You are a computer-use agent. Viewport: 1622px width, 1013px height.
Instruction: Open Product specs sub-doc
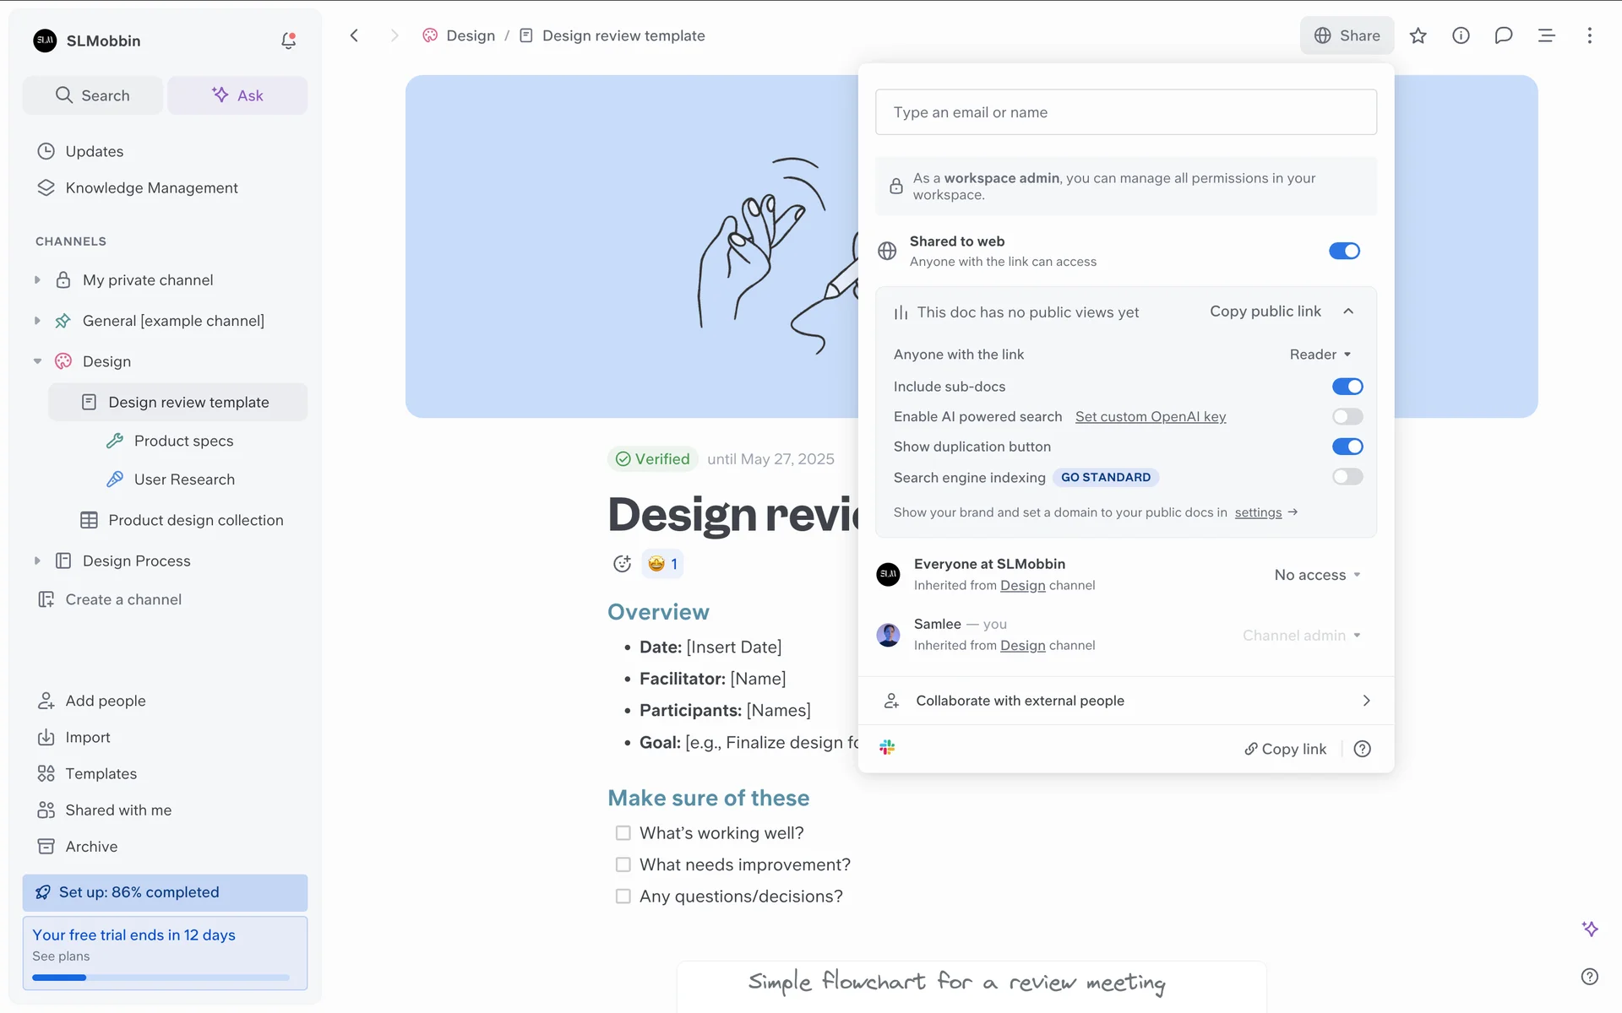click(183, 441)
